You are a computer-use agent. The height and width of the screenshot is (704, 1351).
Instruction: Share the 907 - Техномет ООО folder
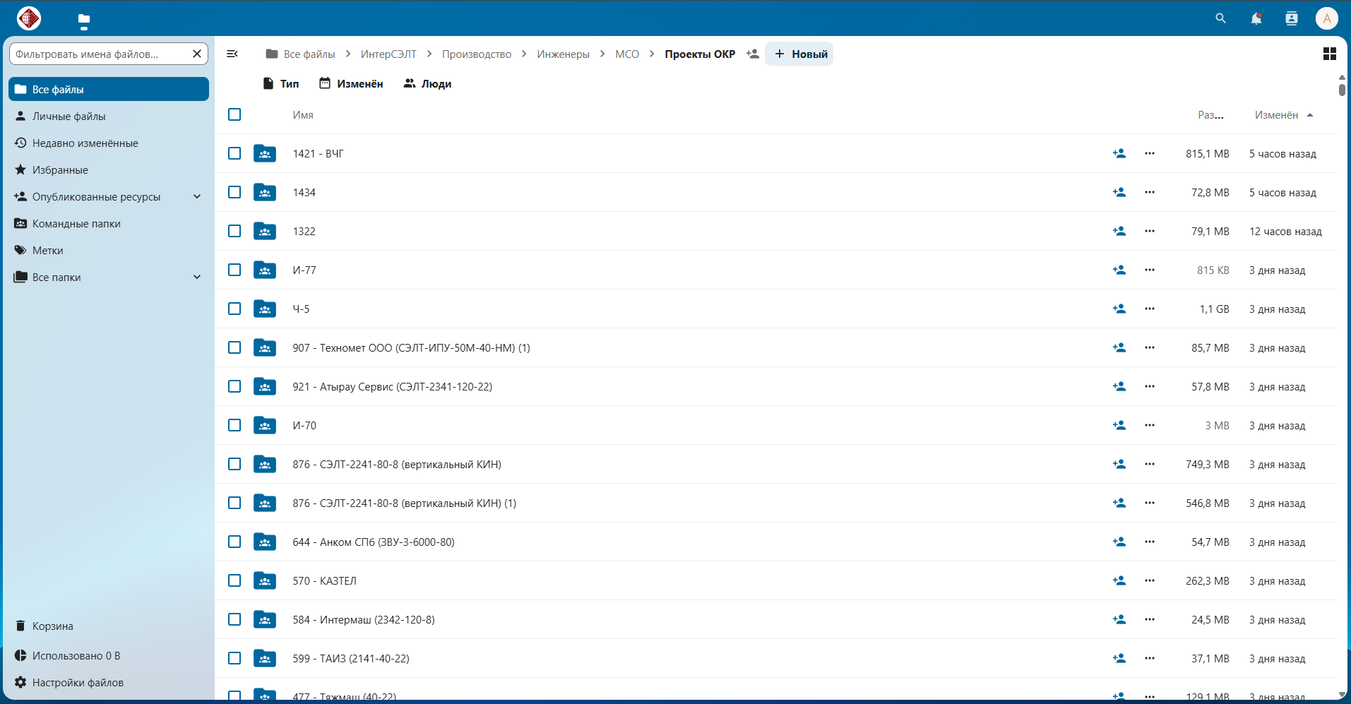tap(1119, 347)
